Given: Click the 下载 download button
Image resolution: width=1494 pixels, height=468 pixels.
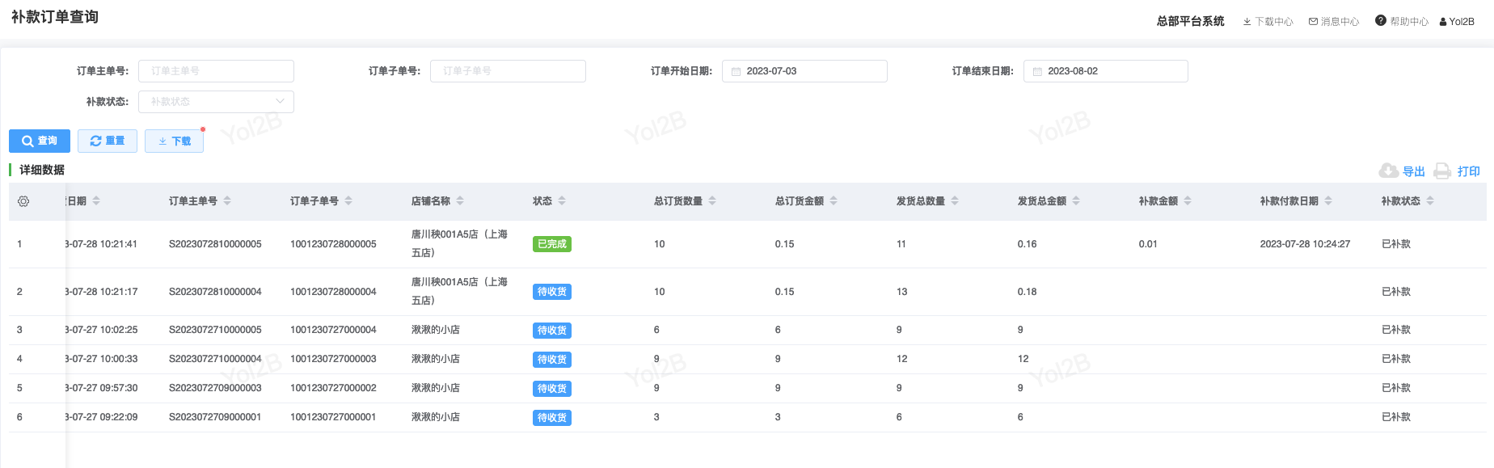Looking at the screenshot, I should (174, 141).
